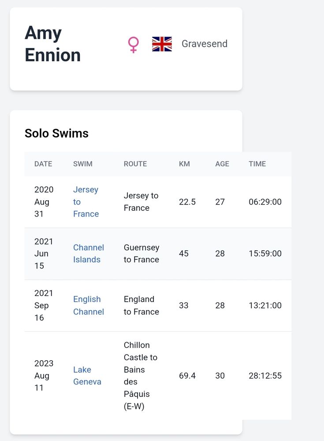Click the United Kingdom flag icon
This screenshot has width=324, height=441.
coord(162,44)
